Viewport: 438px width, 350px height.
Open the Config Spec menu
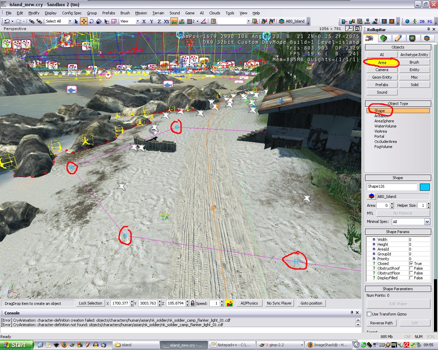click(72, 13)
